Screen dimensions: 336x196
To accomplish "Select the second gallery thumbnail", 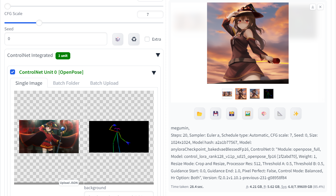I will tap(241, 94).
